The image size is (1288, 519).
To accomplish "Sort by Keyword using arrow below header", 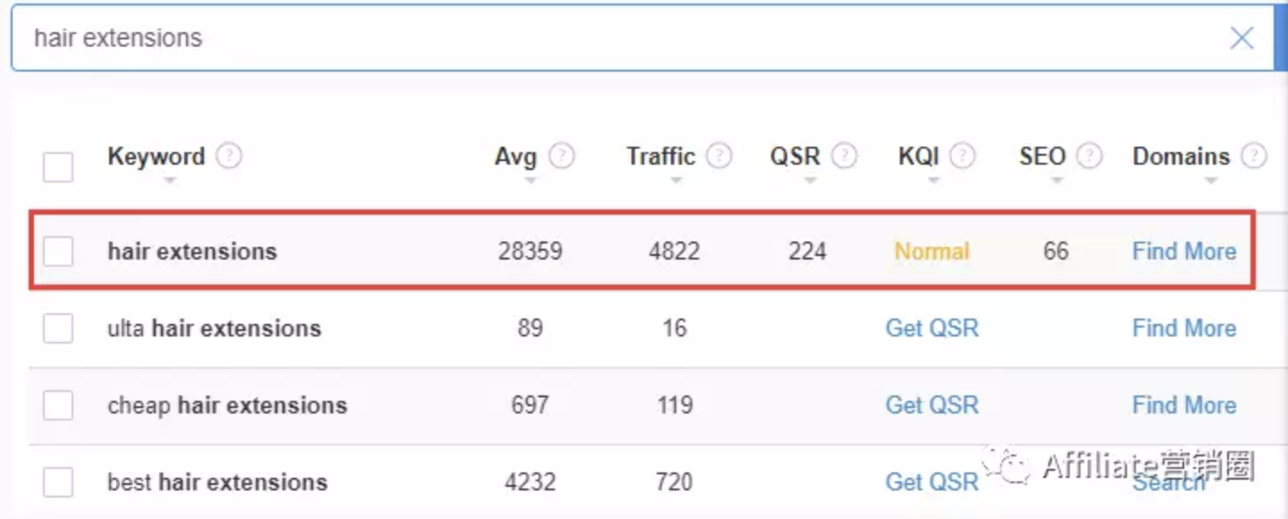I will coord(170,181).
